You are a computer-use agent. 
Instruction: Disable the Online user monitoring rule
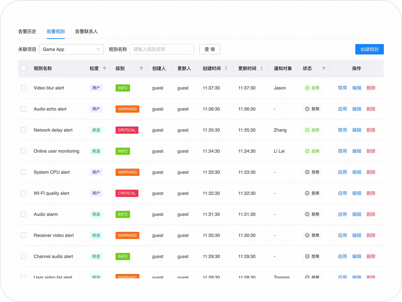342,151
